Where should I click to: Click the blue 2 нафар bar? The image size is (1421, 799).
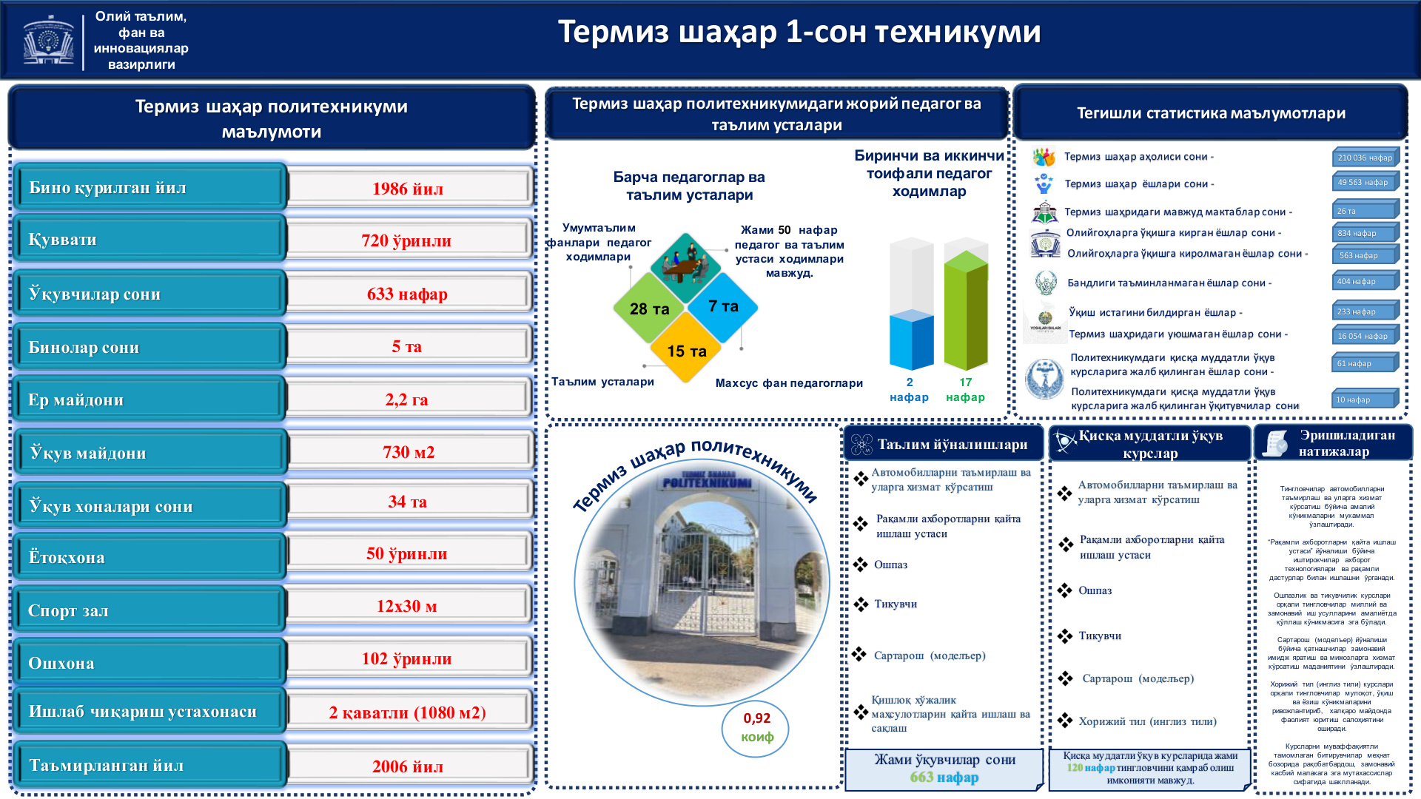(911, 340)
